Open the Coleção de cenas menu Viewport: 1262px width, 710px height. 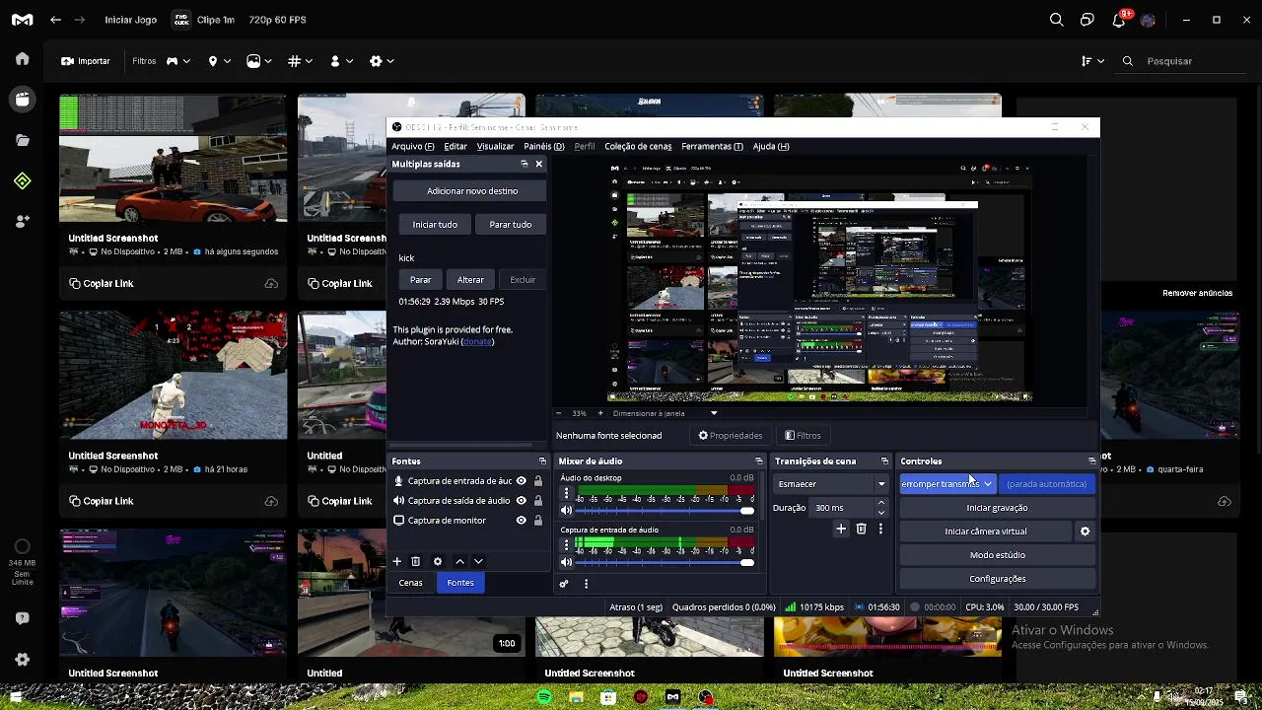coord(638,146)
